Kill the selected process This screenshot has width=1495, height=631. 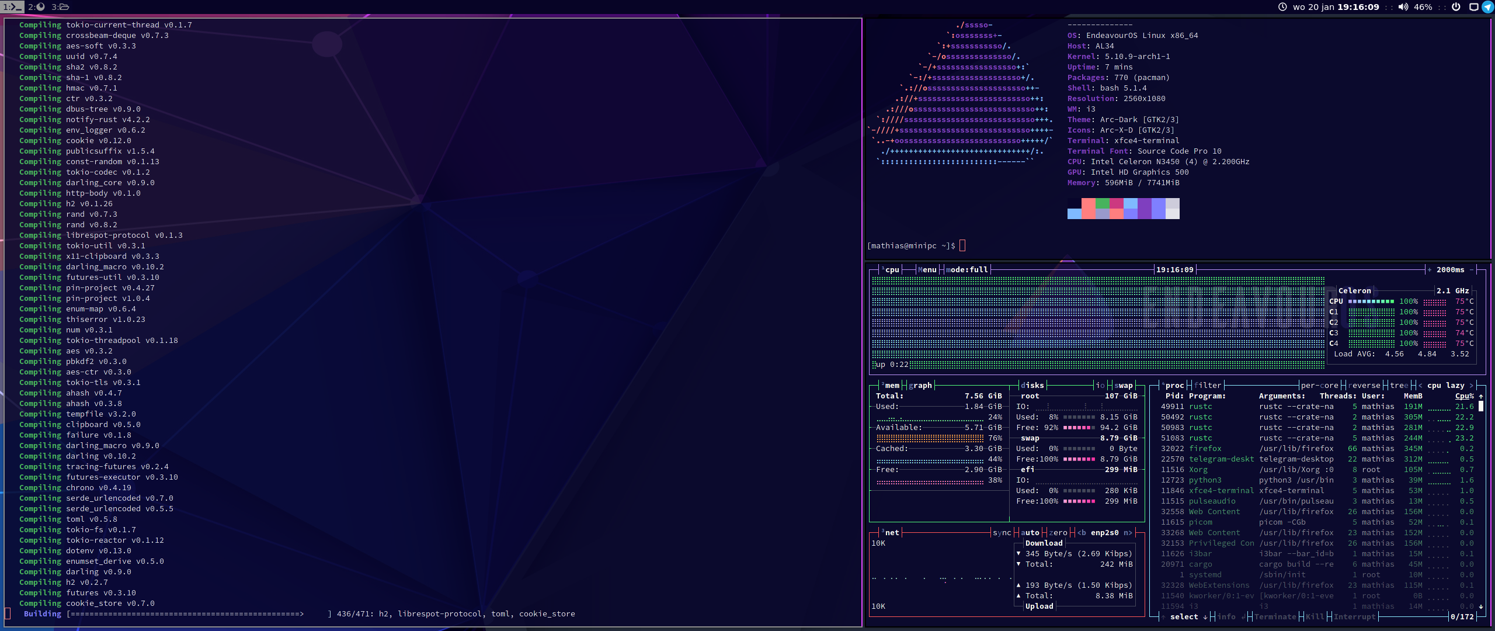point(1314,616)
